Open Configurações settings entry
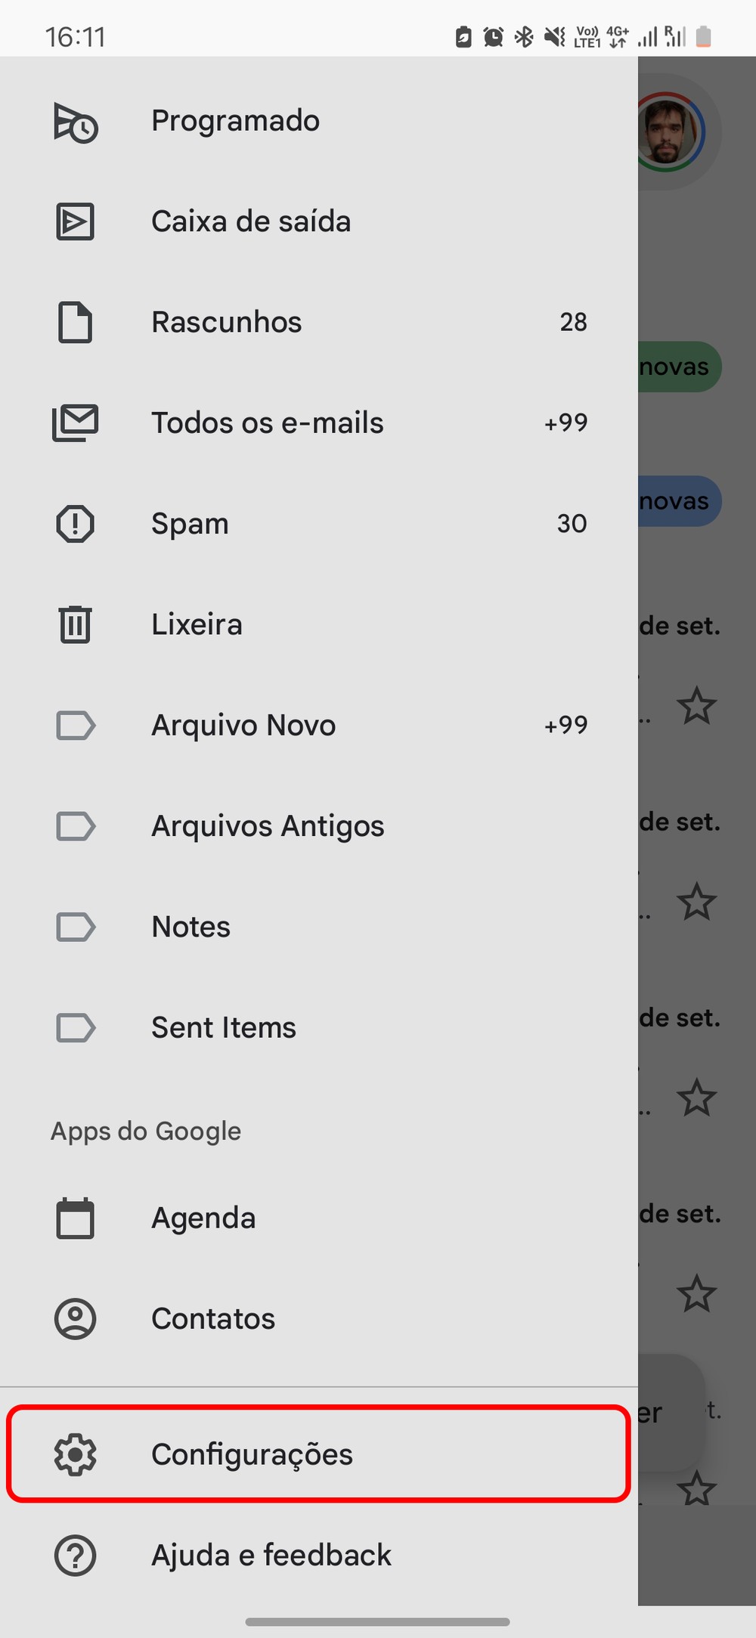This screenshot has height=1638, width=756. point(252,1454)
